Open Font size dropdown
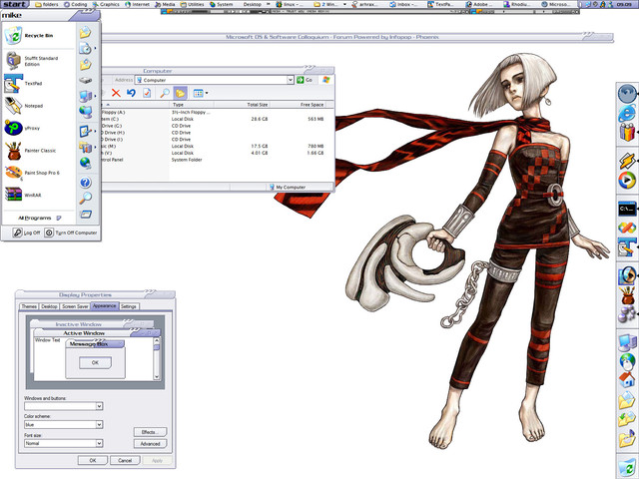 point(99,443)
